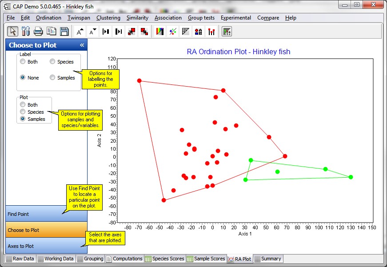Open the Help menu
Viewport: 387px width, 267px height.
click(291, 18)
